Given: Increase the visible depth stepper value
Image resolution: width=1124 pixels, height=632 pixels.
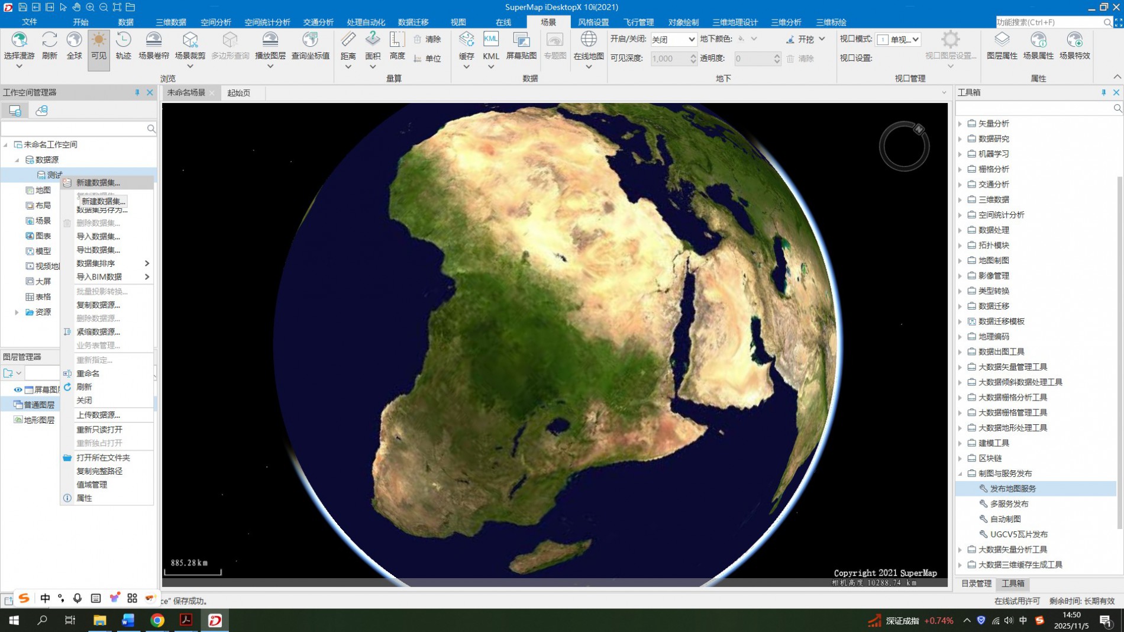Looking at the screenshot, I should click(693, 56).
